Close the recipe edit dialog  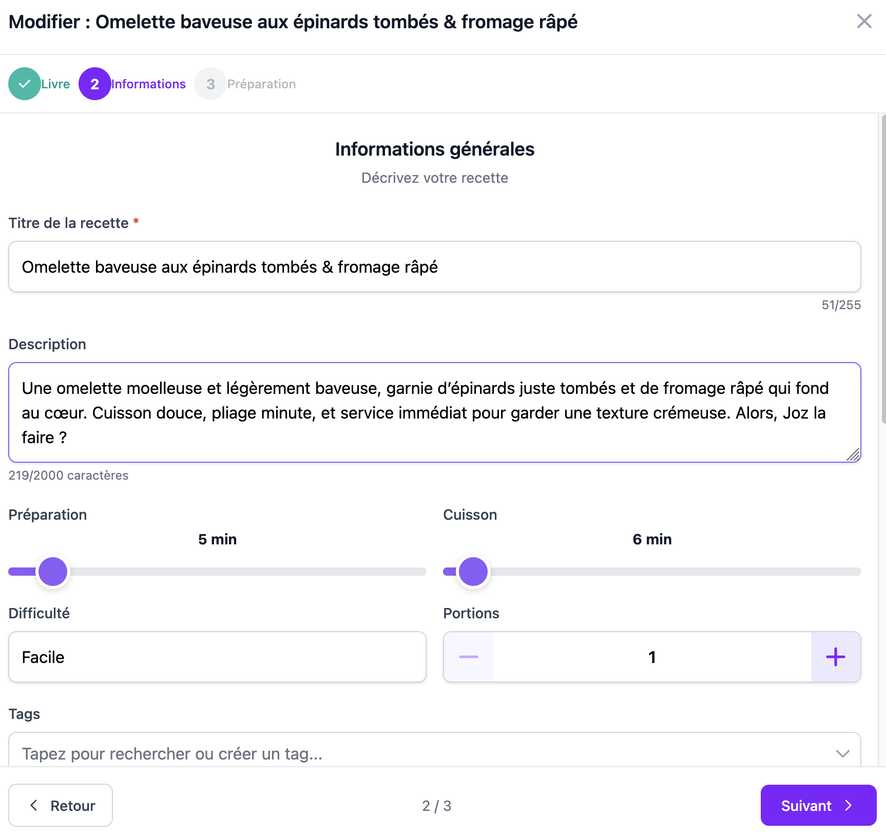pyautogui.click(x=864, y=22)
